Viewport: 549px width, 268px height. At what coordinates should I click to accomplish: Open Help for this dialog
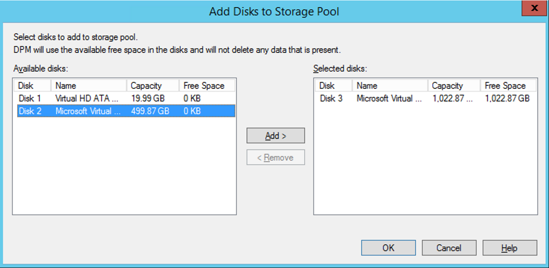510,248
